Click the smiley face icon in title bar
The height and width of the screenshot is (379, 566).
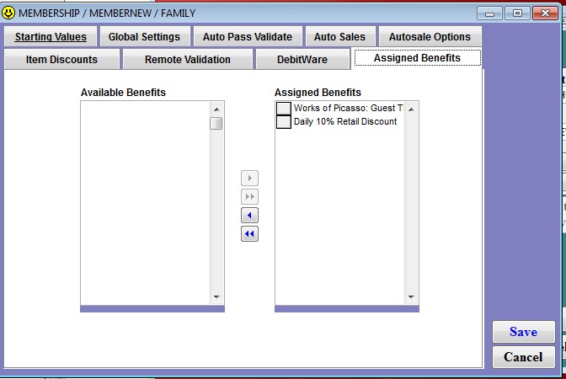(9, 13)
